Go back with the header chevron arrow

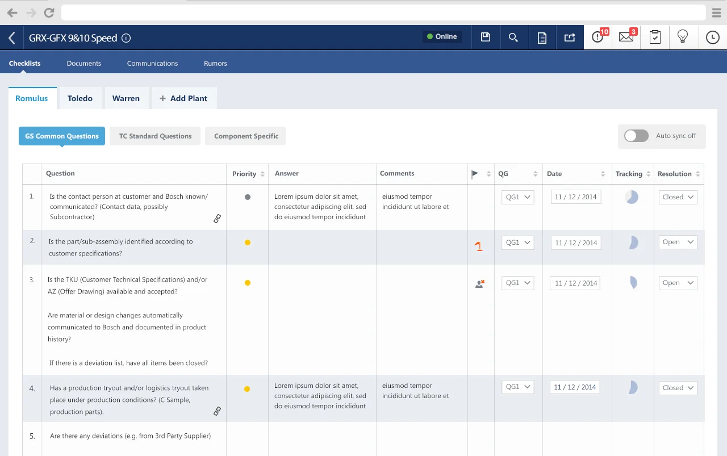[12, 38]
